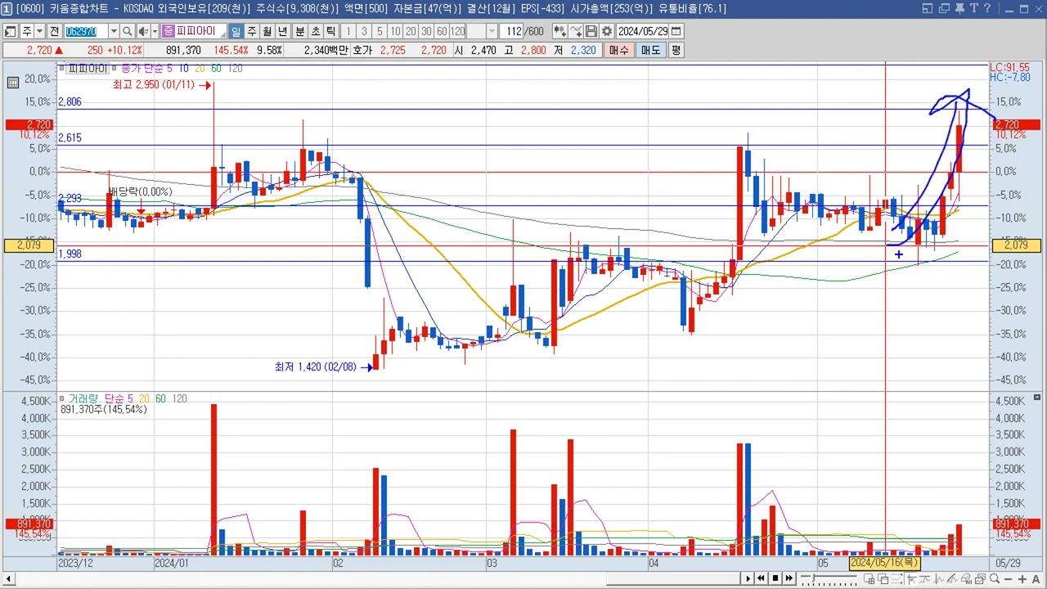The height and width of the screenshot is (589, 1047).
Task: Open the calendar date picker icon
Action: pyautogui.click(x=676, y=31)
